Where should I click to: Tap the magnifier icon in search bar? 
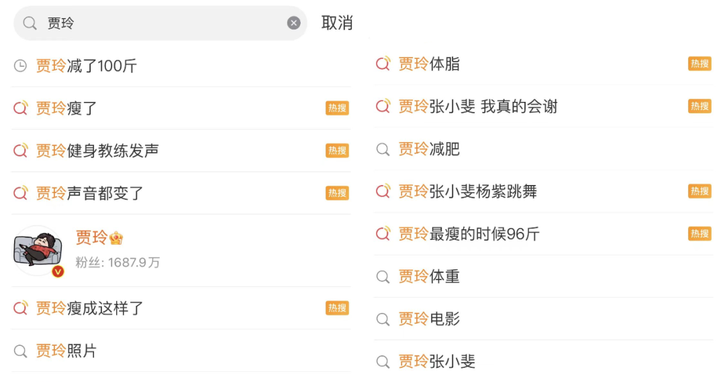(x=30, y=23)
